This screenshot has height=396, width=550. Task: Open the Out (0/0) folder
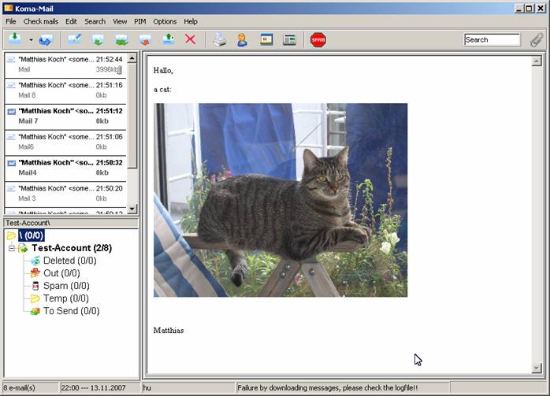tap(61, 273)
